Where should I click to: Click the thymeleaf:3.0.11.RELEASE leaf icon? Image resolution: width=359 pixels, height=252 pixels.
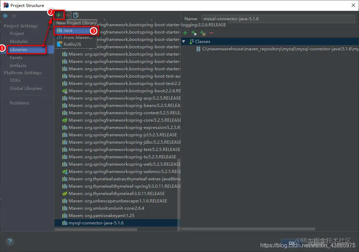coord(65,194)
